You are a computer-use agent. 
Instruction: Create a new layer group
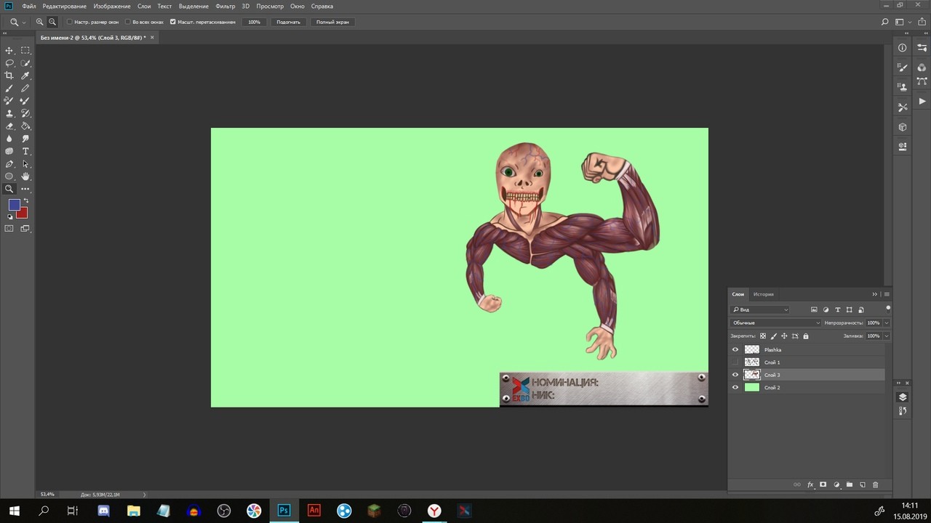click(850, 485)
